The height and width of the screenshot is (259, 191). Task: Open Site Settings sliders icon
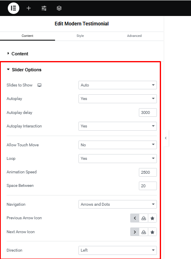click(44, 8)
